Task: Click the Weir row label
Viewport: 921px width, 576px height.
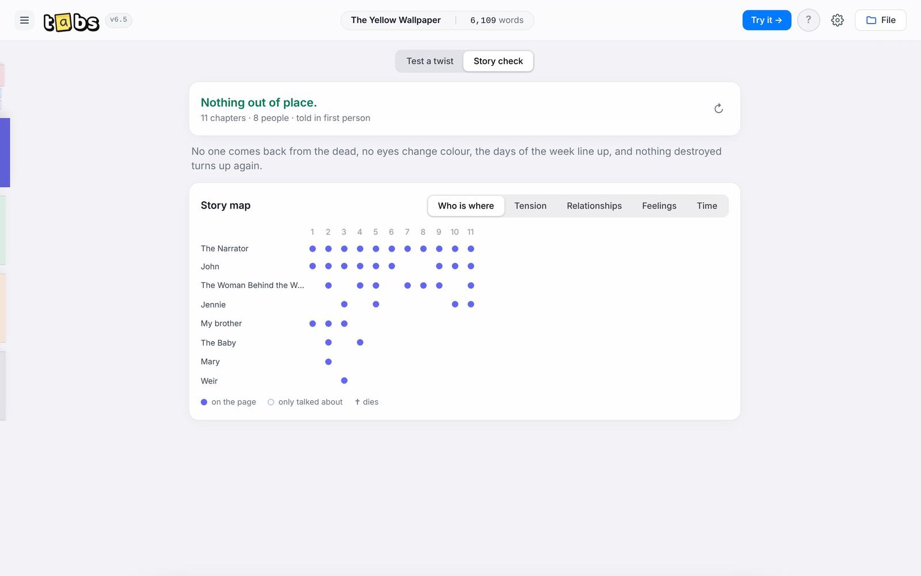Action: 209,381
